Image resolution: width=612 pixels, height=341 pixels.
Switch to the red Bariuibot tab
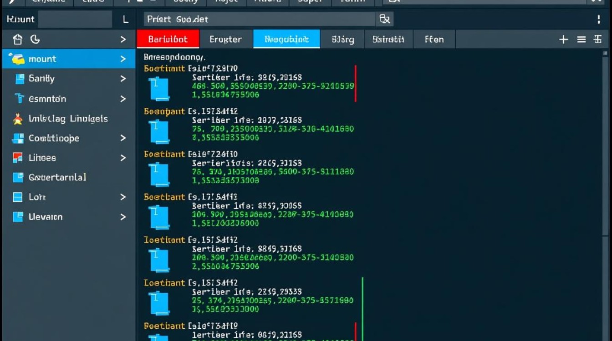tap(168, 40)
